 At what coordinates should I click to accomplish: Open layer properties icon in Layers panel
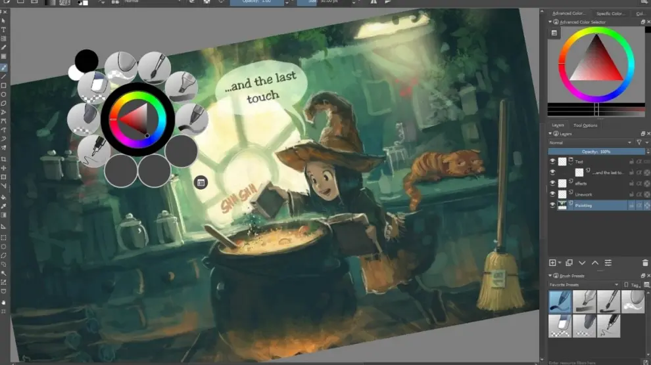click(608, 263)
